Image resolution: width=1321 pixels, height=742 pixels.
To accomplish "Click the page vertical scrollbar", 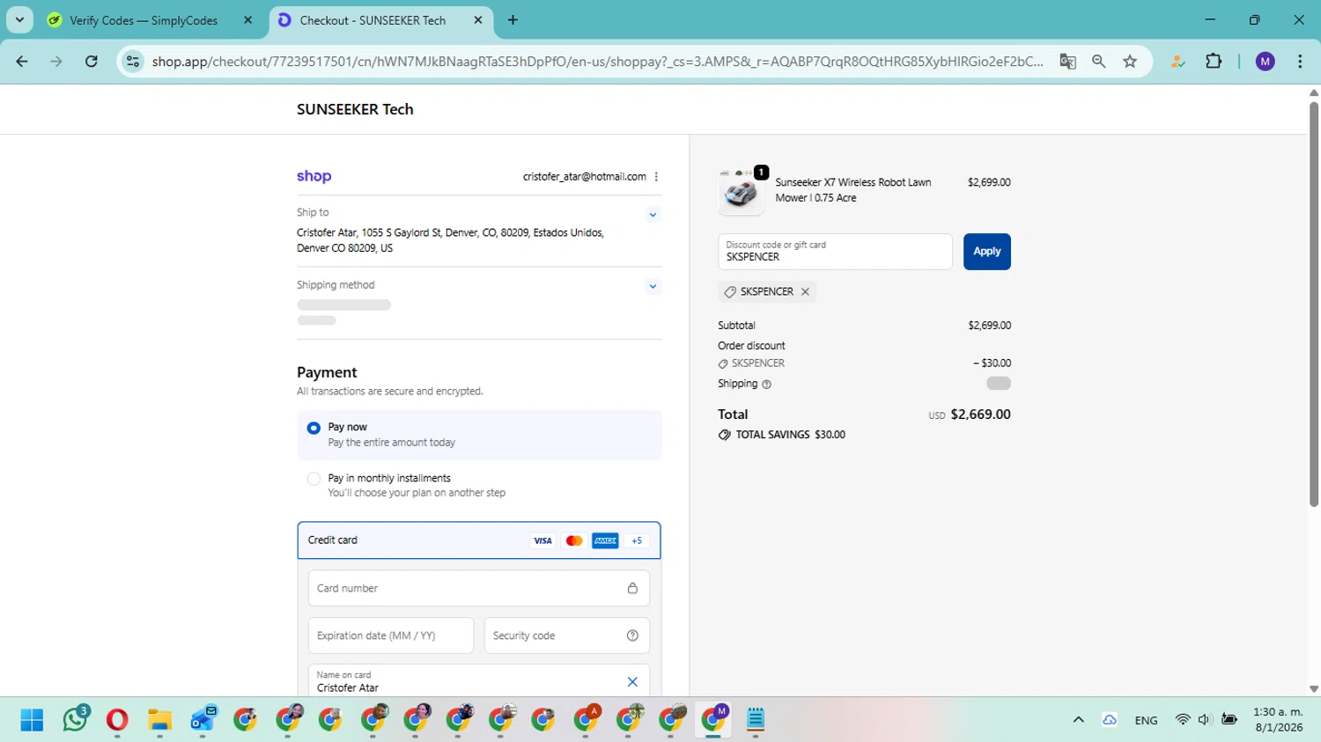I will [1314, 304].
